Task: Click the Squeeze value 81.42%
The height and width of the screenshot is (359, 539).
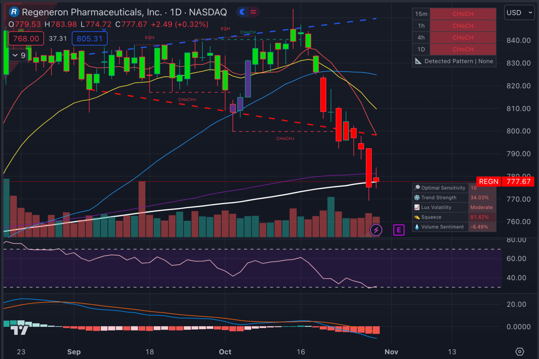Action: click(480, 217)
